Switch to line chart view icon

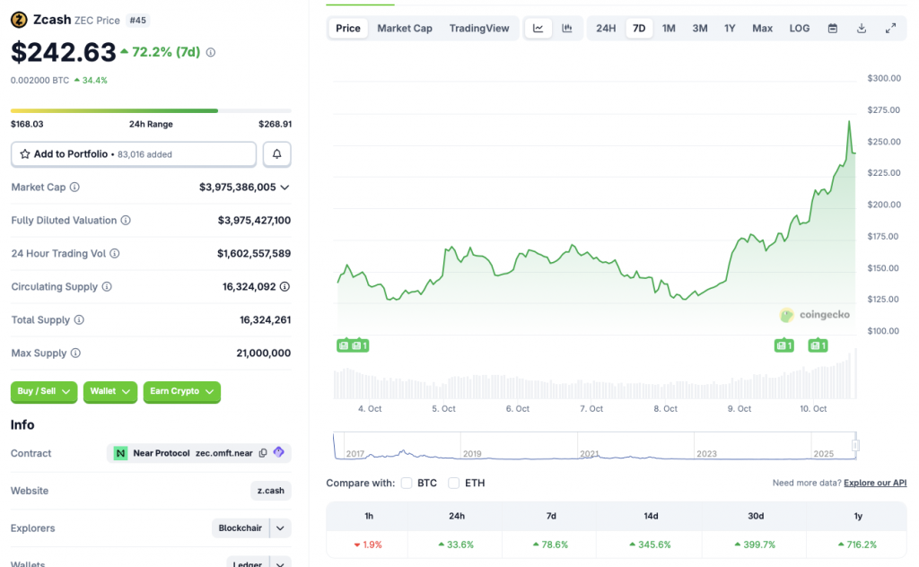tap(538, 28)
